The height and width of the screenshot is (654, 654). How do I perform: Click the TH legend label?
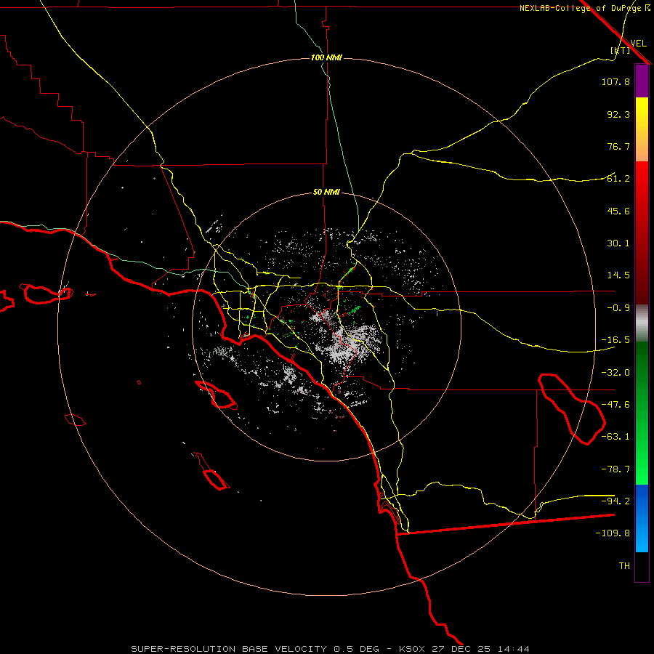[x=624, y=566]
